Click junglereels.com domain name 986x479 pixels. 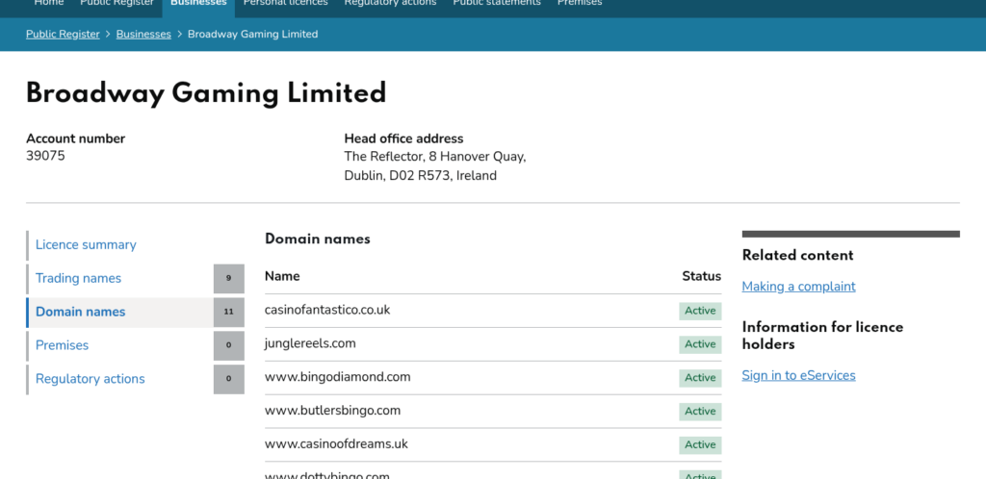pos(310,343)
